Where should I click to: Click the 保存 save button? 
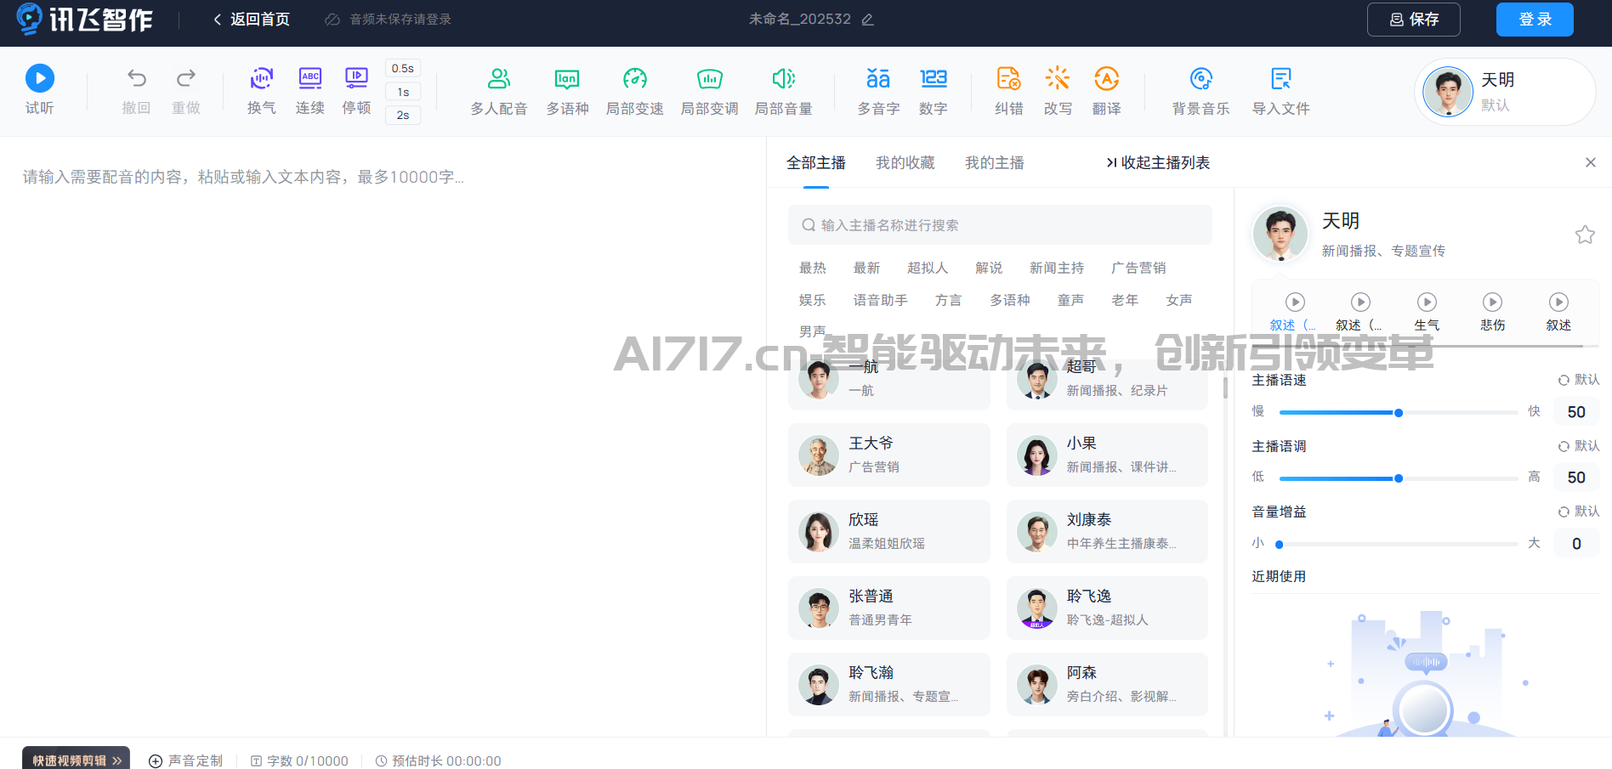(x=1413, y=20)
